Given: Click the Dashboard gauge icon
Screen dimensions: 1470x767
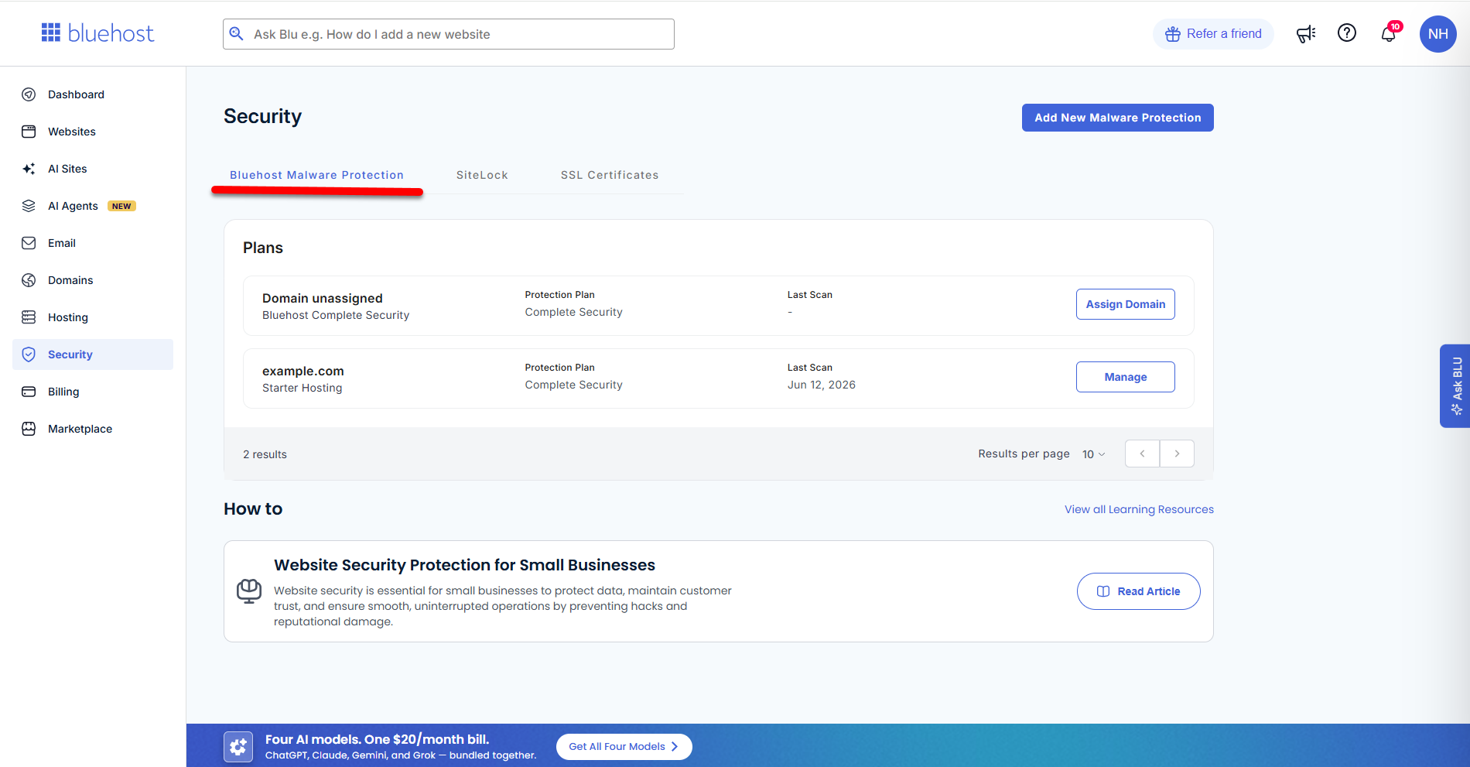Looking at the screenshot, I should (29, 94).
